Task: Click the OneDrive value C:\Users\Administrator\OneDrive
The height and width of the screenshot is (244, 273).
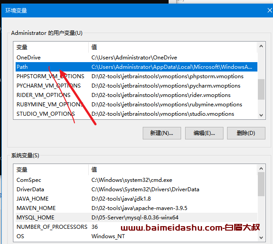Action: [134, 58]
